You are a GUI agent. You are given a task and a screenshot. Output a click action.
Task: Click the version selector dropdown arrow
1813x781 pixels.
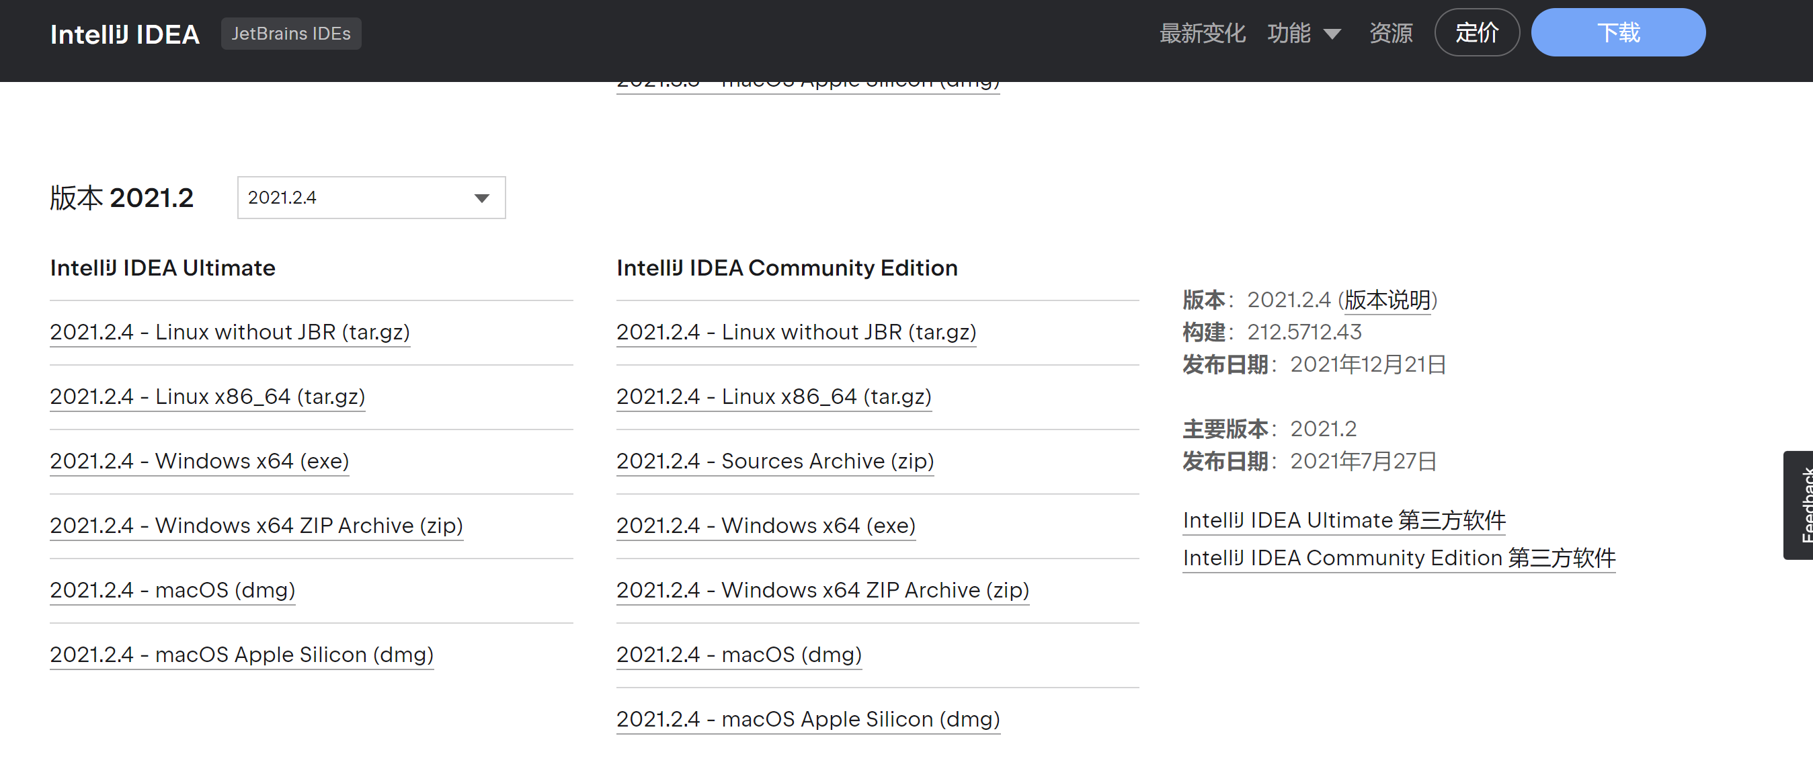481,198
